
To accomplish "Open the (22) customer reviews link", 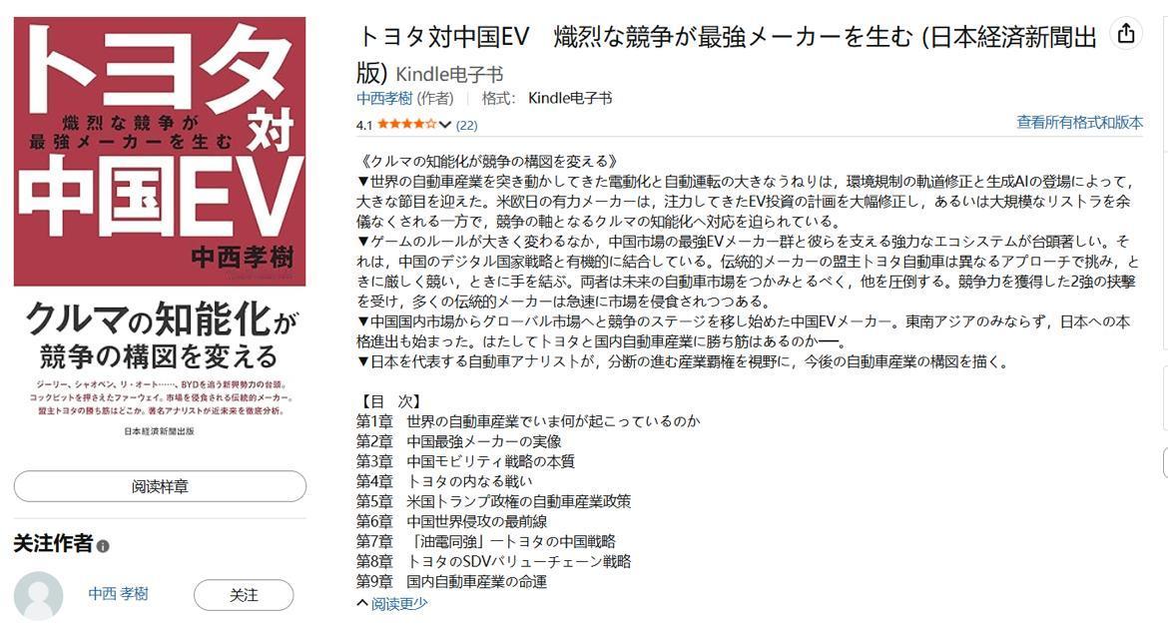I will 466,125.
